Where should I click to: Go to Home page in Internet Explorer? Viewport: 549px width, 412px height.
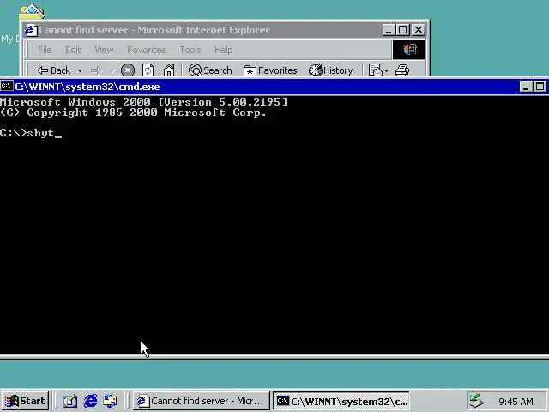click(169, 70)
